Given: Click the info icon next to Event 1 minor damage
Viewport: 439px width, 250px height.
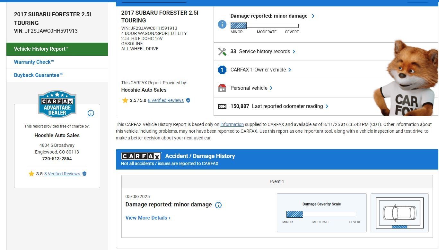Looking at the screenshot, I should 218,205.
